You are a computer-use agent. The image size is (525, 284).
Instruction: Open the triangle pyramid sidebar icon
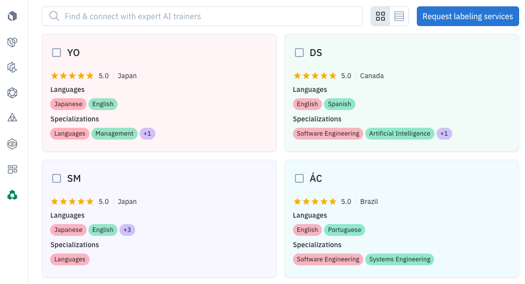click(12, 118)
